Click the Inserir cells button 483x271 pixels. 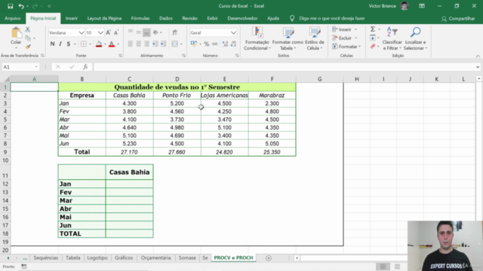pos(345,29)
